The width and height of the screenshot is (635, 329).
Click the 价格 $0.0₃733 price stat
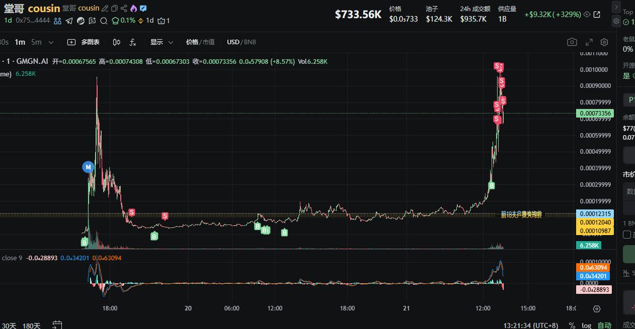point(404,14)
